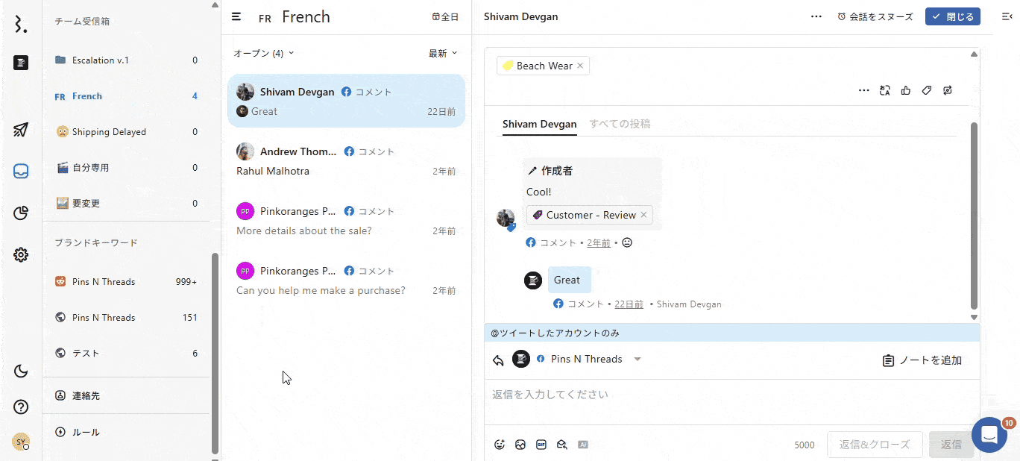Click the 閉じる button to close the conversation
Image resolution: width=1020 pixels, height=461 pixels.
pos(952,16)
